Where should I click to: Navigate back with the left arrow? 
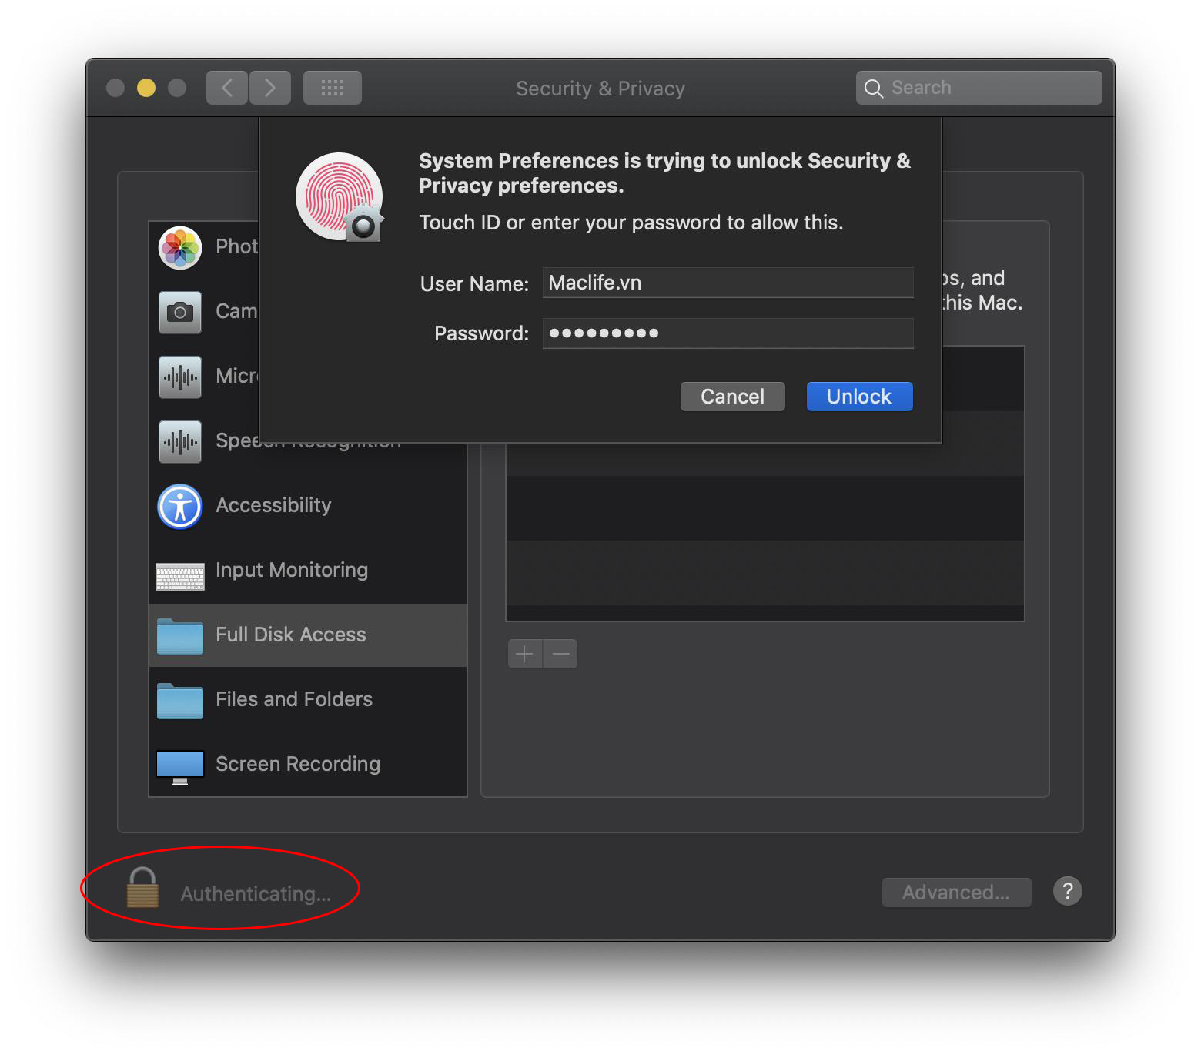(x=226, y=87)
